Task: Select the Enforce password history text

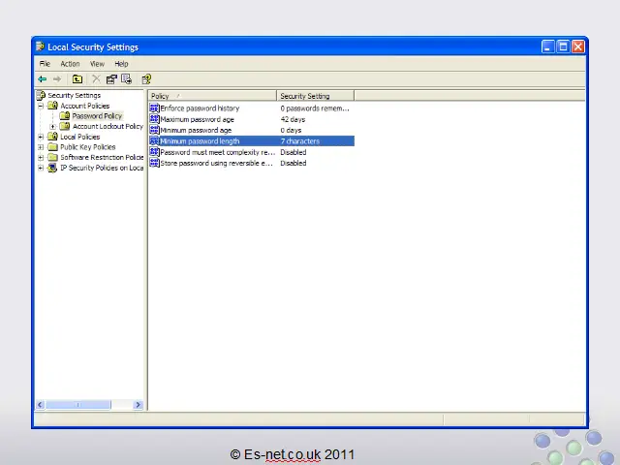Action: (200, 108)
